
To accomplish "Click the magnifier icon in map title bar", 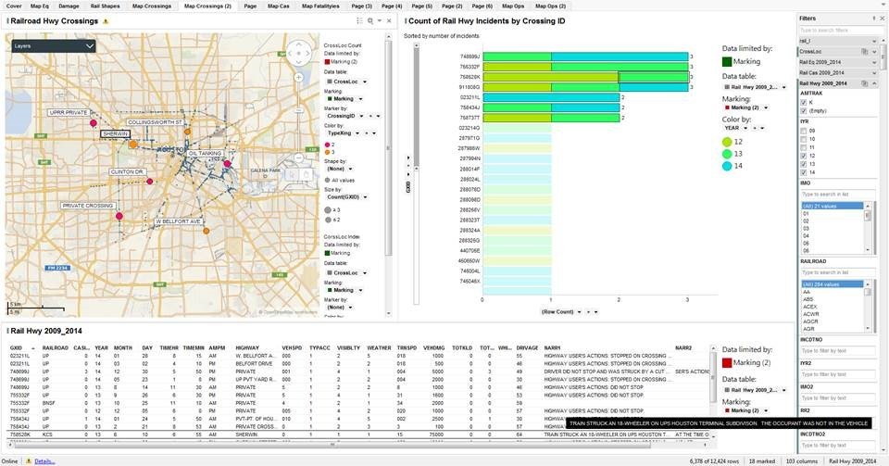I will point(369,21).
